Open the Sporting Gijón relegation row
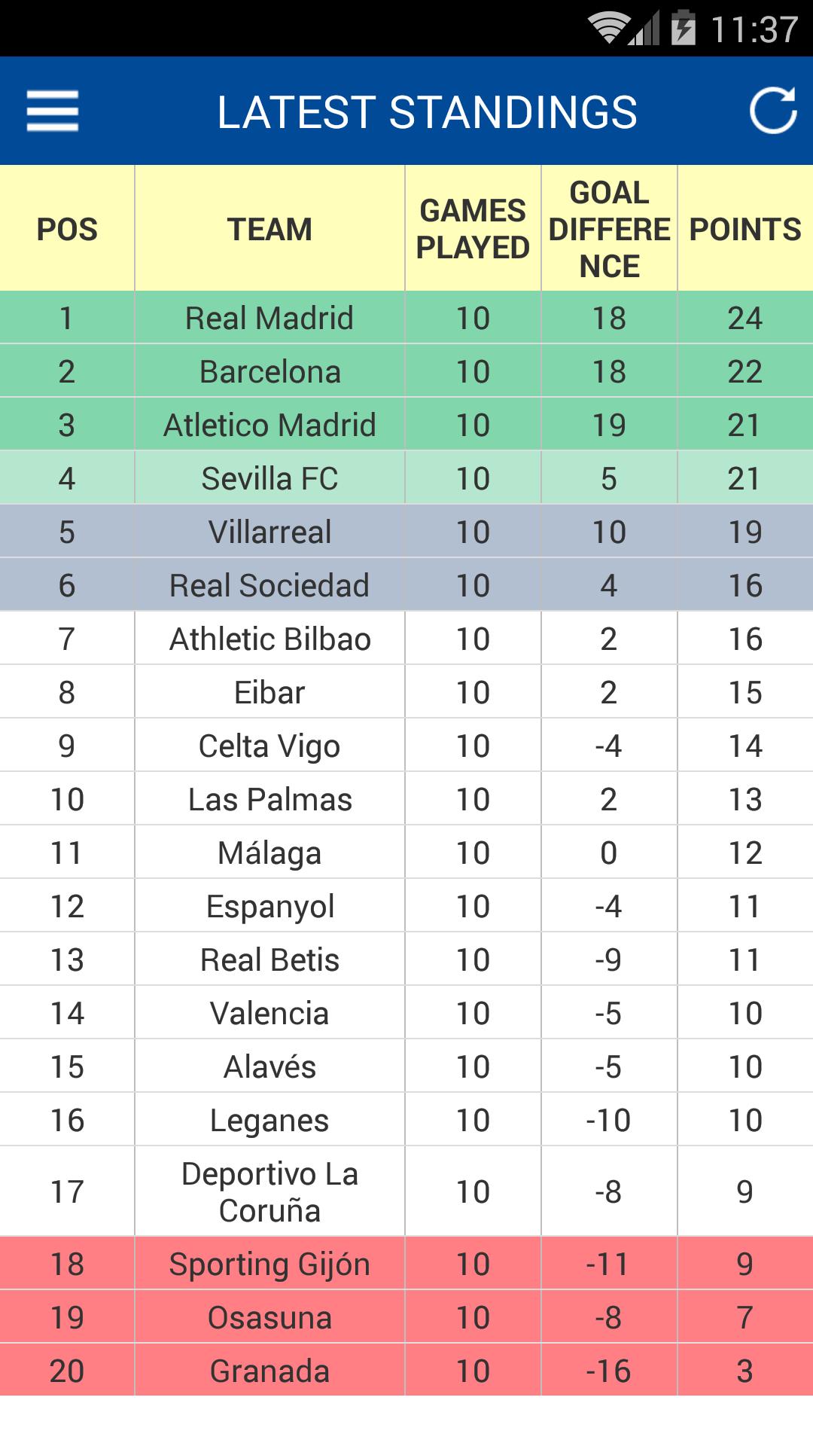813x1446 pixels. point(406,1264)
